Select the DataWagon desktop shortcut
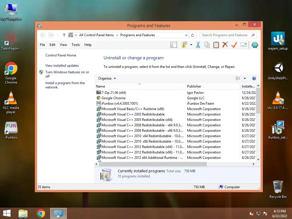This screenshot has width=292, height=219. point(11,41)
